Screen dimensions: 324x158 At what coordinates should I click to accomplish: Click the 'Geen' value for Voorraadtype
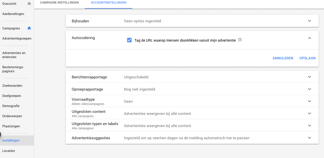(128, 101)
